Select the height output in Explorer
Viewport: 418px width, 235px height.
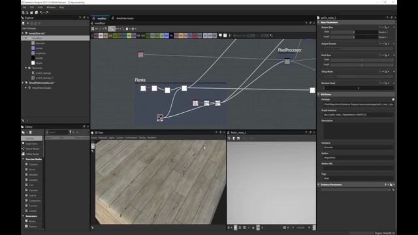point(37,63)
